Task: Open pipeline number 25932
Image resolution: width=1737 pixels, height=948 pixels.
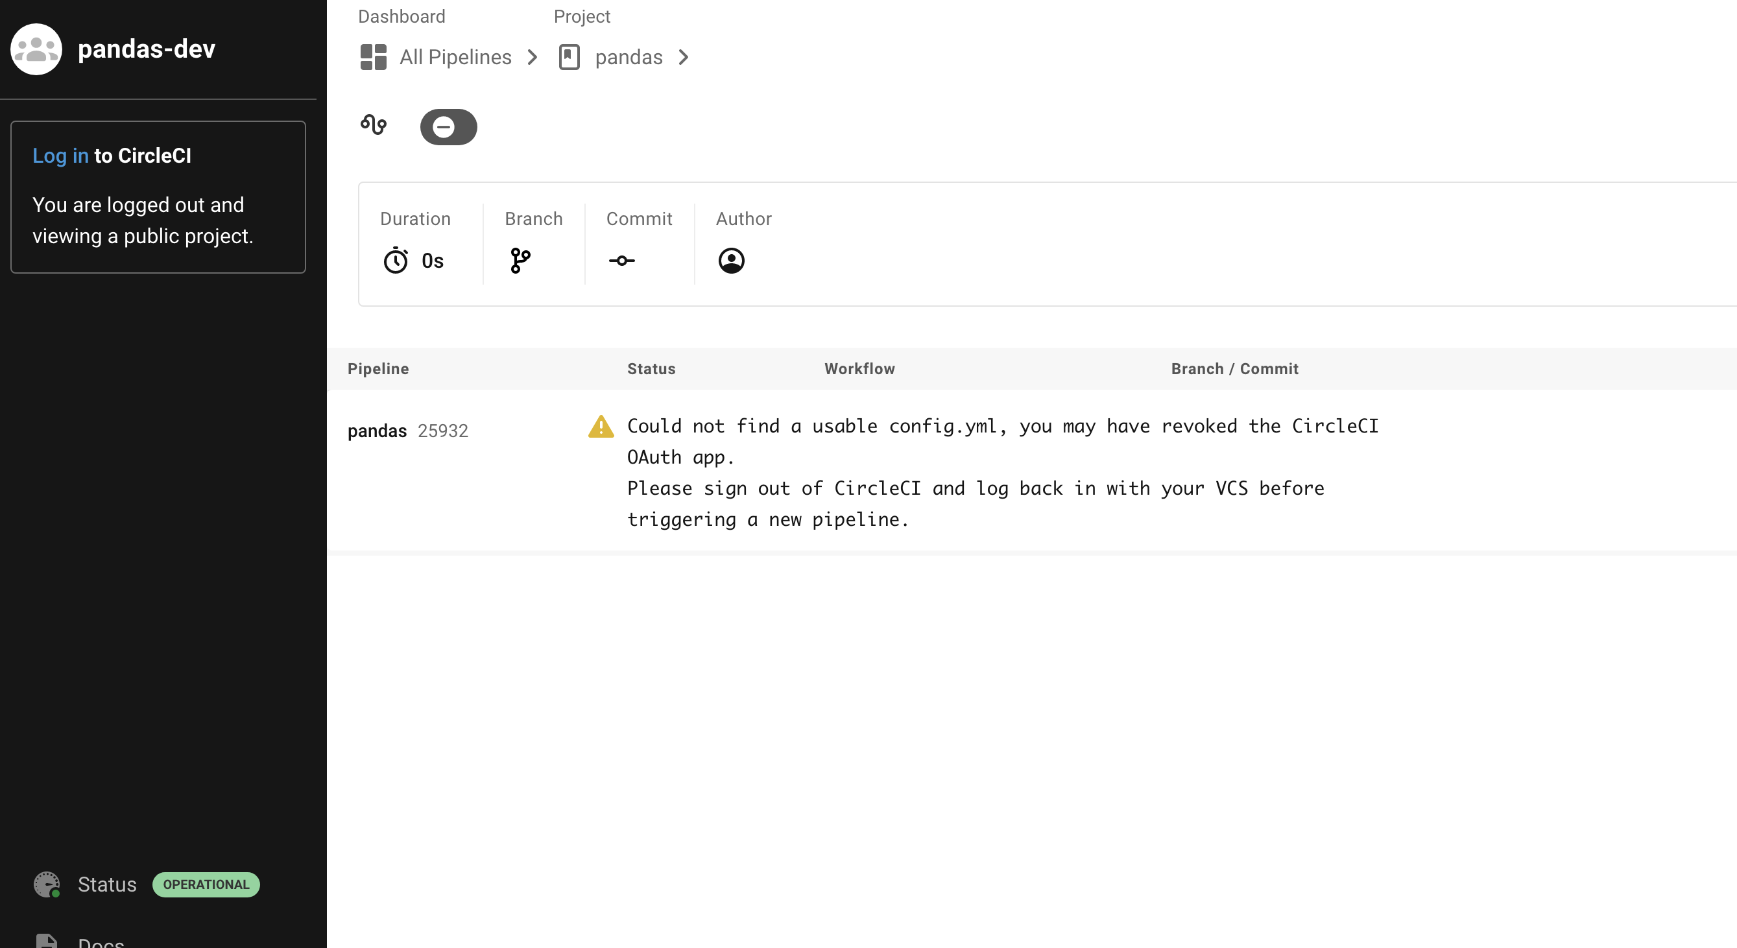Action: 443,431
